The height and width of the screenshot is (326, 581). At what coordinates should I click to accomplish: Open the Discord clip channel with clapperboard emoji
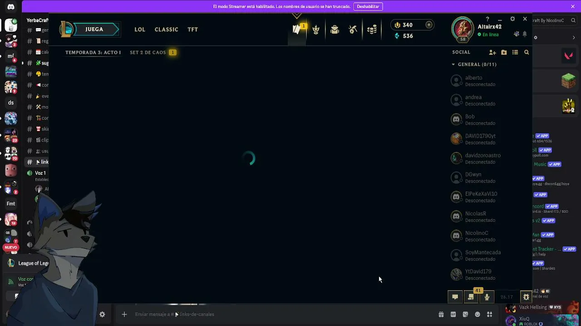(x=37, y=140)
